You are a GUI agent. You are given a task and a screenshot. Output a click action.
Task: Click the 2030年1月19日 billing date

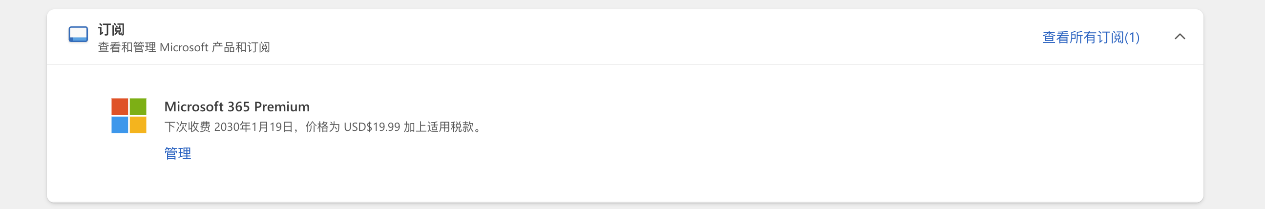[x=253, y=127]
